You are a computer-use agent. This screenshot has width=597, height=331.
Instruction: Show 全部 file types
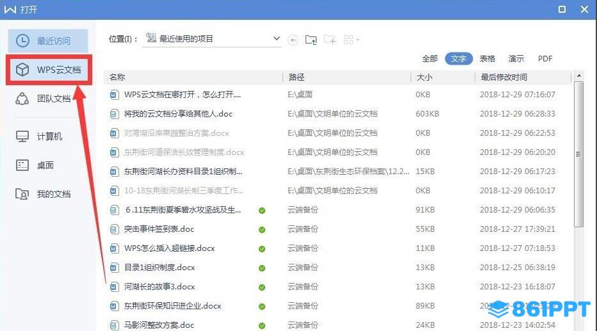pyautogui.click(x=430, y=59)
